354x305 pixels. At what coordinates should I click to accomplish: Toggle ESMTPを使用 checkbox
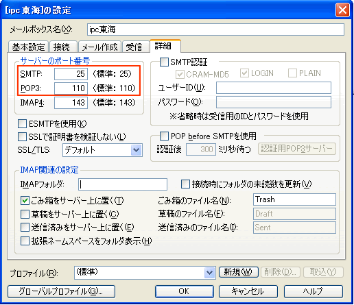click(22, 123)
